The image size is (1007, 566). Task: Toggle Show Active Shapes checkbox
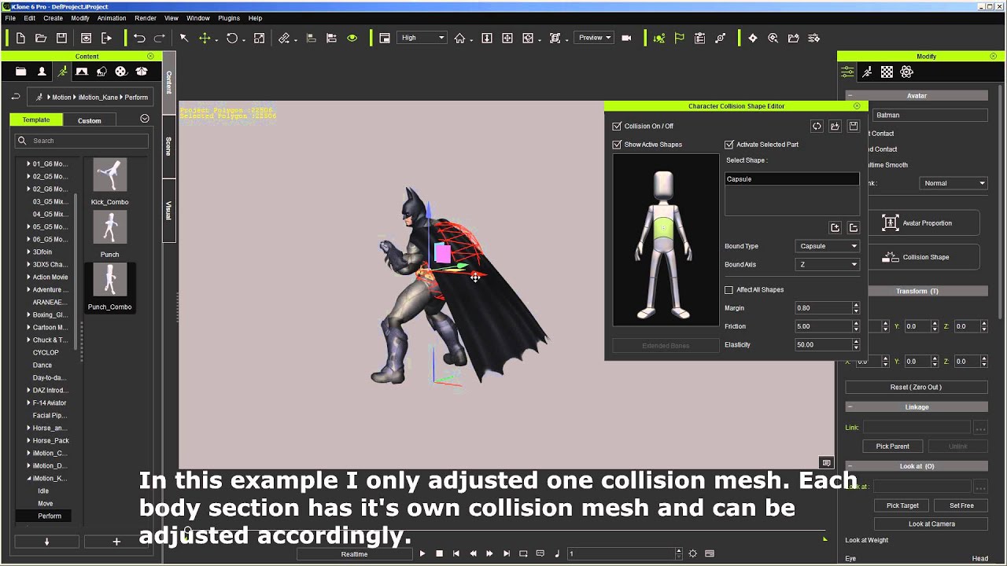tap(617, 145)
